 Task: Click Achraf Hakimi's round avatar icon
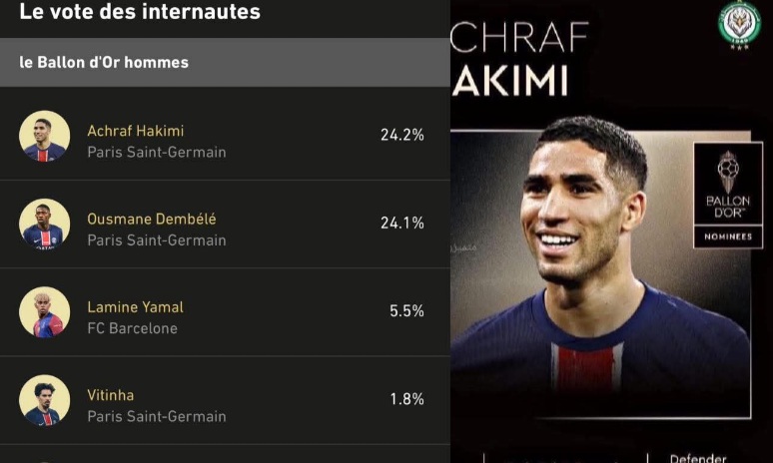tap(44, 137)
